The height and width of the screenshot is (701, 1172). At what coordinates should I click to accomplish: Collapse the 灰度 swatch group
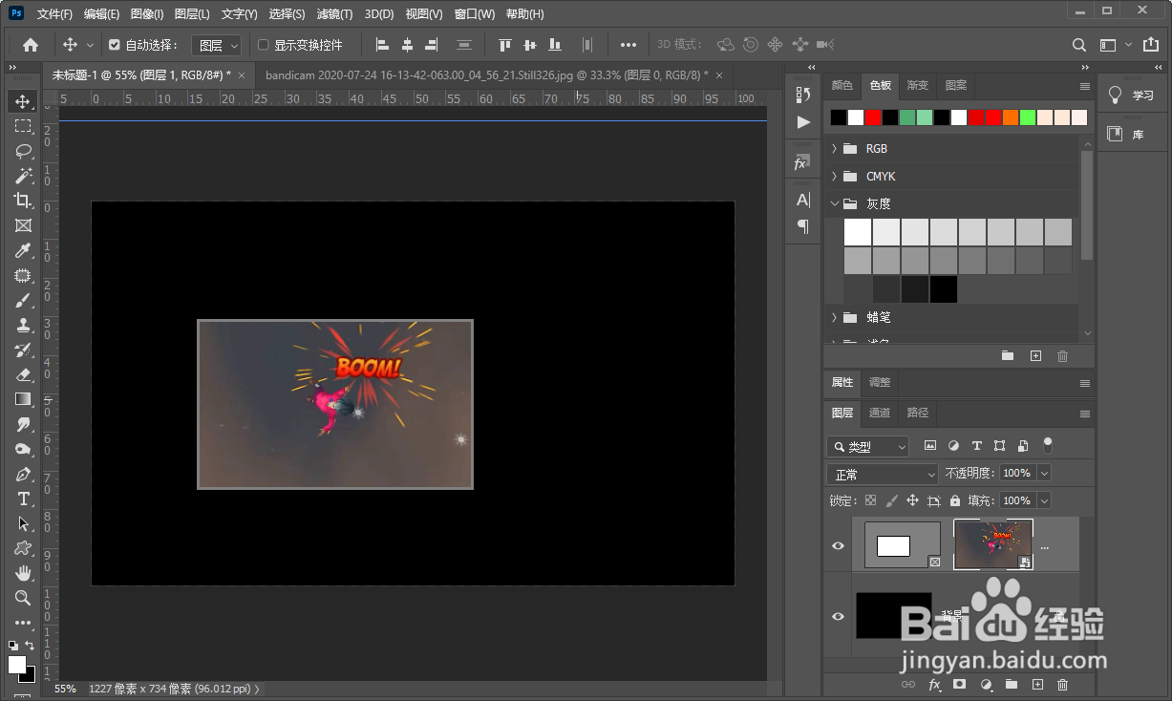pos(834,203)
